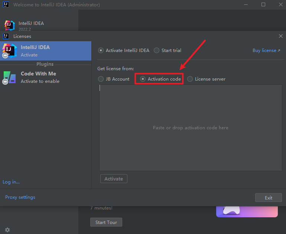The width and height of the screenshot is (286, 234).
Task: Open the Log in... link
Action: tap(11, 182)
